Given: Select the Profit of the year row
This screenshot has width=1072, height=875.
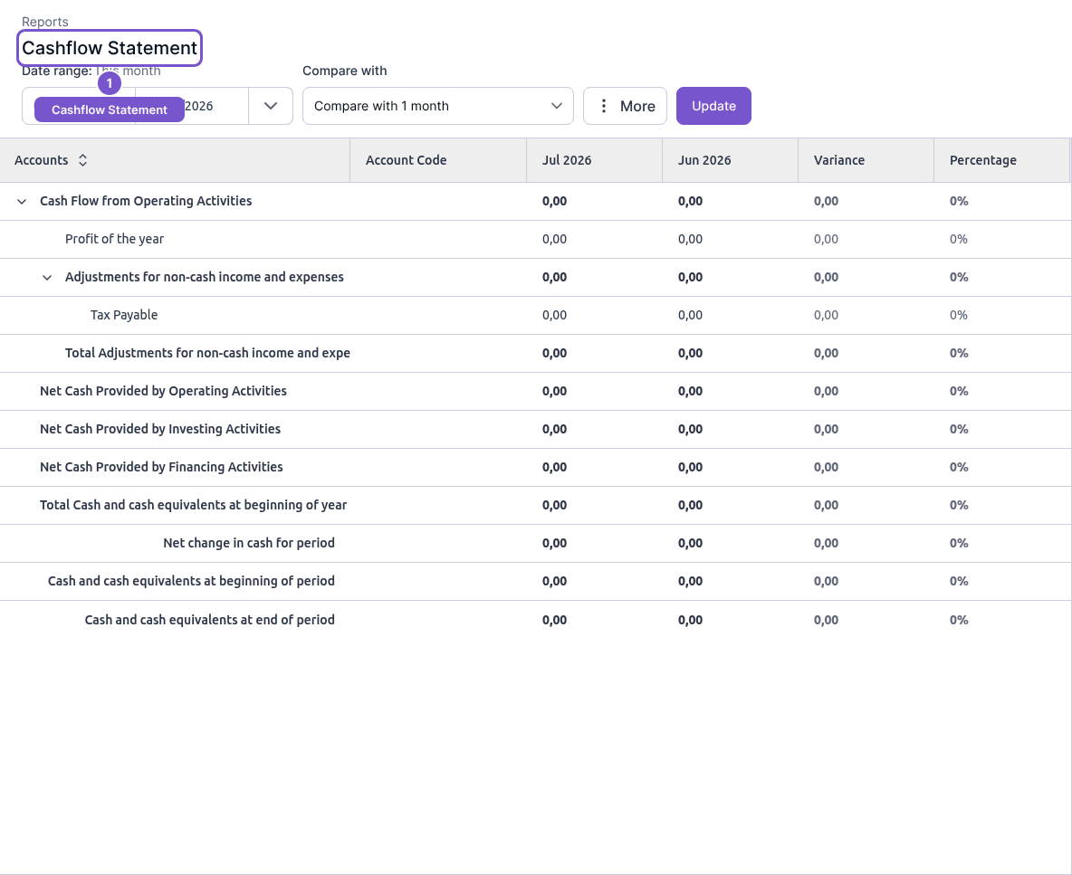Looking at the screenshot, I should pyautogui.click(x=535, y=239).
